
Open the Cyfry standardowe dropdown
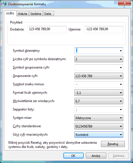tap(99, 126)
